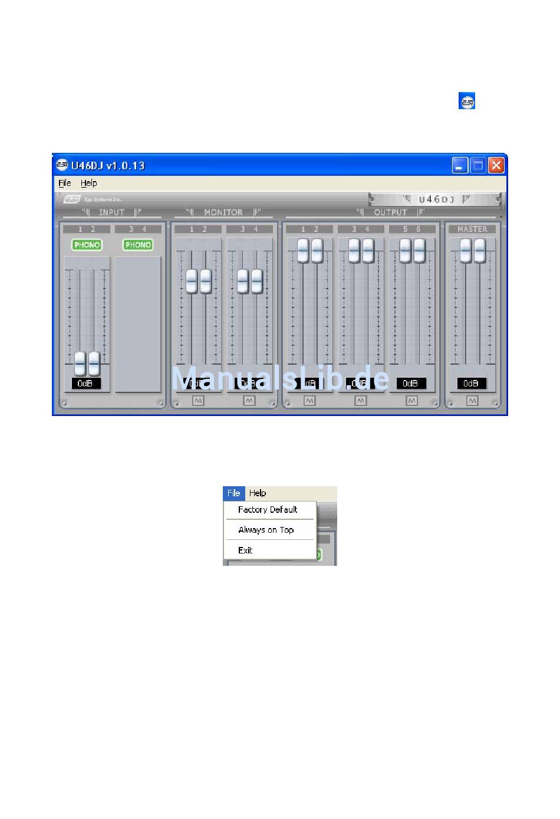Toggle PHONO for input channels 3 4
560x819 pixels.
[138, 245]
